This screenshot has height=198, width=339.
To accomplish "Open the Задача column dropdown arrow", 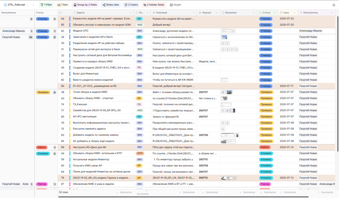I will [x=130, y=13].
